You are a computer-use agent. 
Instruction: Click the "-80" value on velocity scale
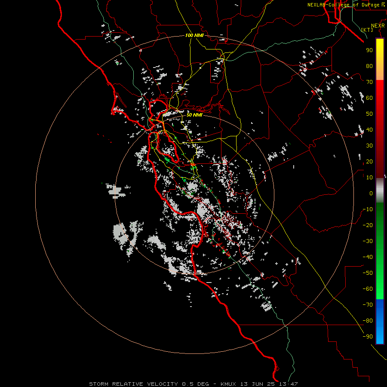[x=368, y=321]
